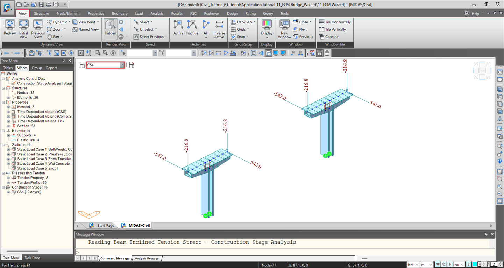Open the Select dropdown
The image size is (504, 268).
click(x=143, y=22)
